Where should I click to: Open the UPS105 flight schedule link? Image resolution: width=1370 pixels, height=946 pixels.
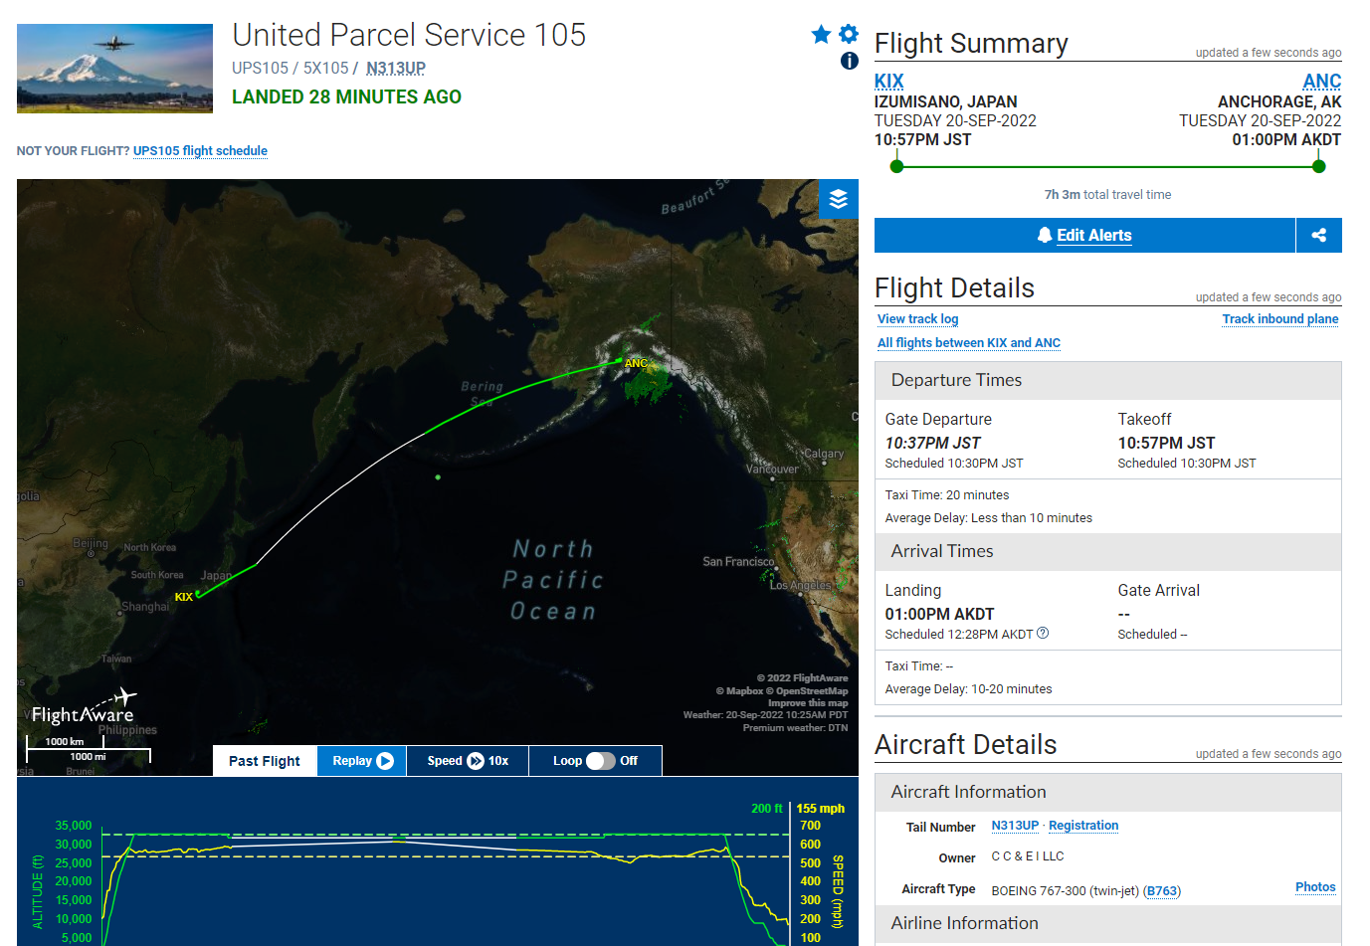tap(200, 151)
